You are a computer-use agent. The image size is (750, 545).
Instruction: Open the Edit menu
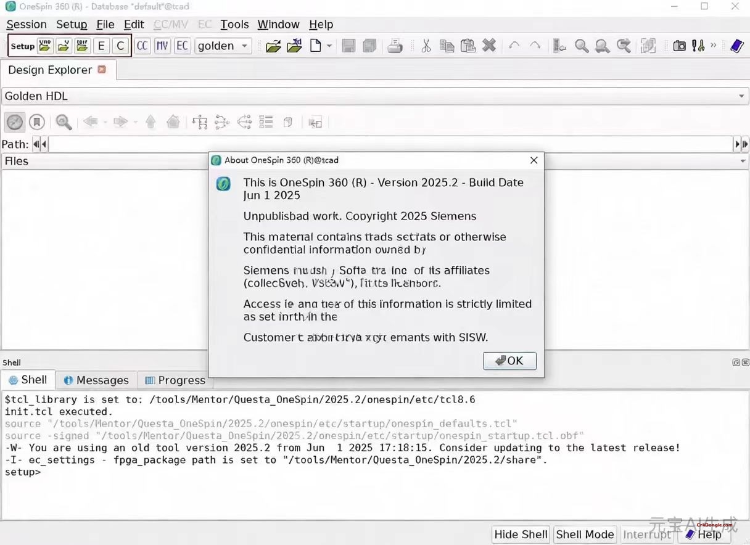click(134, 24)
